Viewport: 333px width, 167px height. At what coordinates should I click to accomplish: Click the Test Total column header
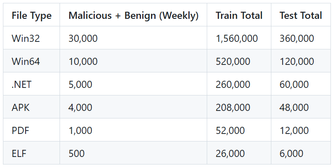(301, 15)
